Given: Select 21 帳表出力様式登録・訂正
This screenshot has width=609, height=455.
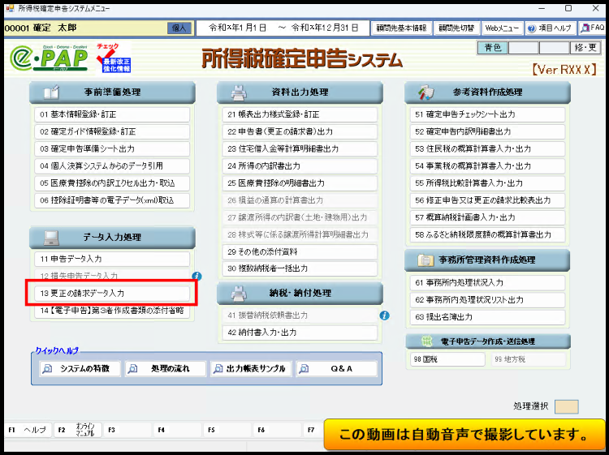Looking at the screenshot, I should click(300, 115).
